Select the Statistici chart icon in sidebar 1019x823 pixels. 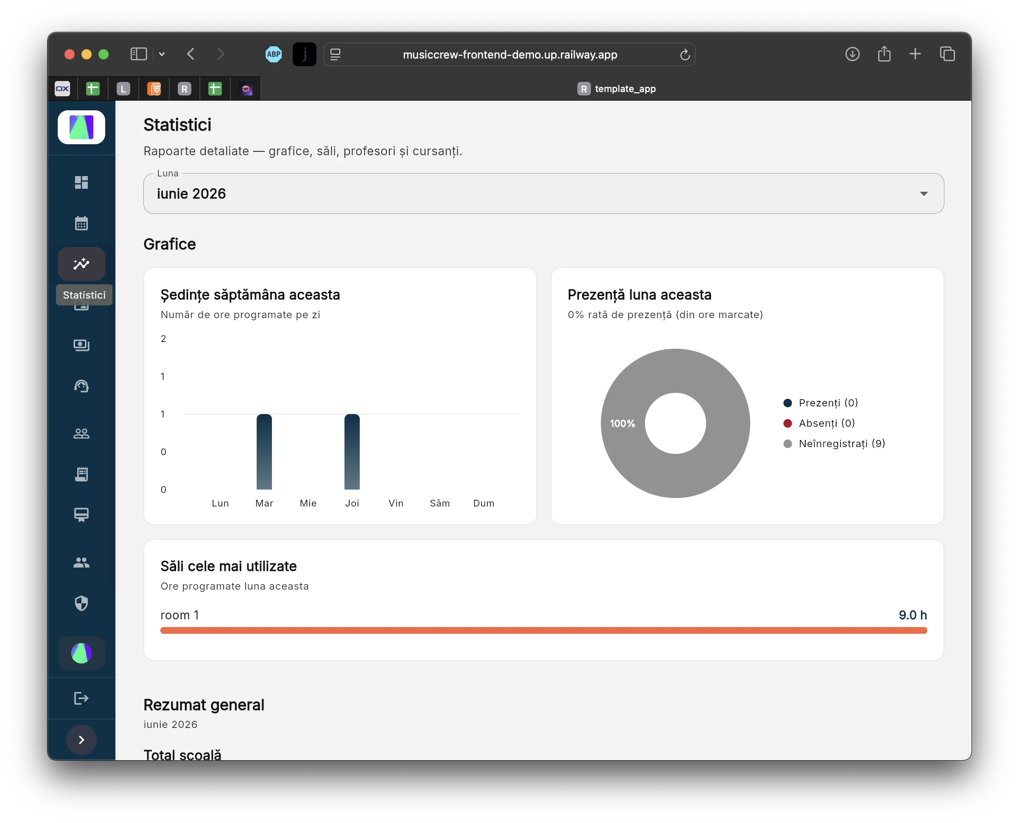[x=81, y=264]
